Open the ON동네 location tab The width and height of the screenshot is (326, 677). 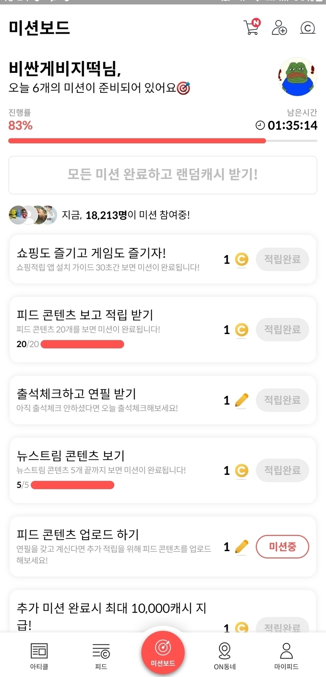click(225, 655)
